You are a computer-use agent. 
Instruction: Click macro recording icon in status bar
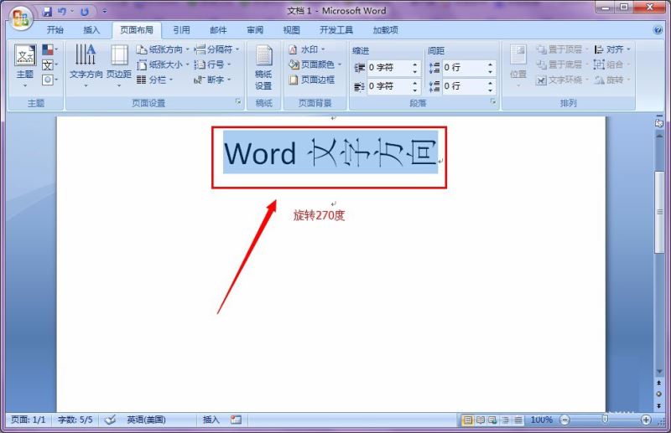[236, 420]
